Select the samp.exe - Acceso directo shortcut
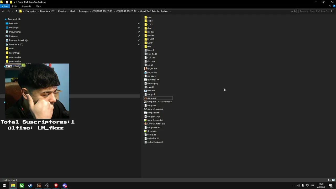 click(x=159, y=102)
